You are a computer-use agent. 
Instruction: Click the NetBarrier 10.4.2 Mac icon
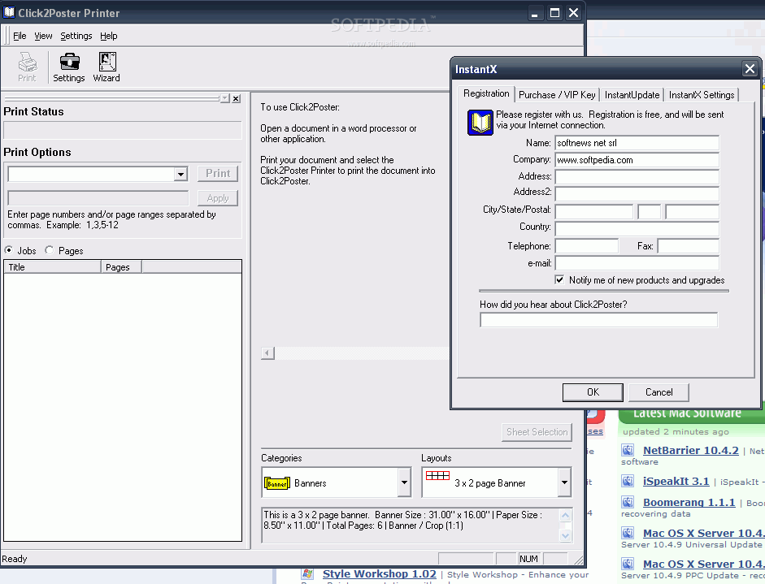pyautogui.click(x=628, y=450)
